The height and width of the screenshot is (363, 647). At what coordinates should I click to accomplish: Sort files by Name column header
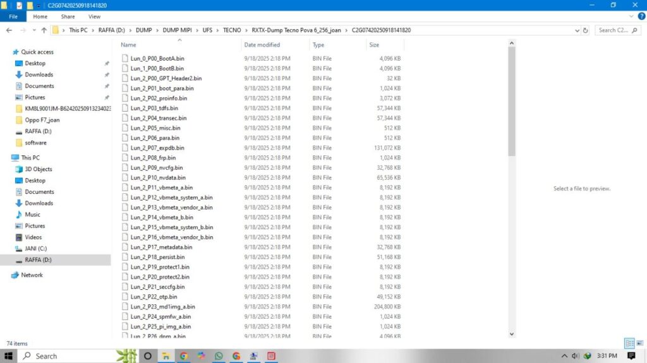click(128, 45)
